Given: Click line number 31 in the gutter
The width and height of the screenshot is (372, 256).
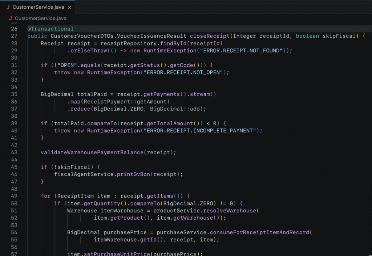Looking at the screenshot, I should [14, 65].
